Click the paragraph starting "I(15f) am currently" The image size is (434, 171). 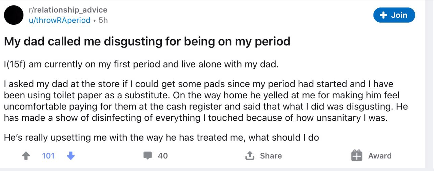tap(141, 64)
